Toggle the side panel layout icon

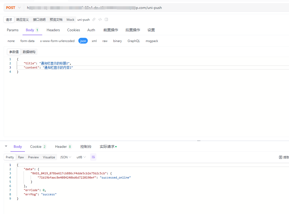click(106, 19)
